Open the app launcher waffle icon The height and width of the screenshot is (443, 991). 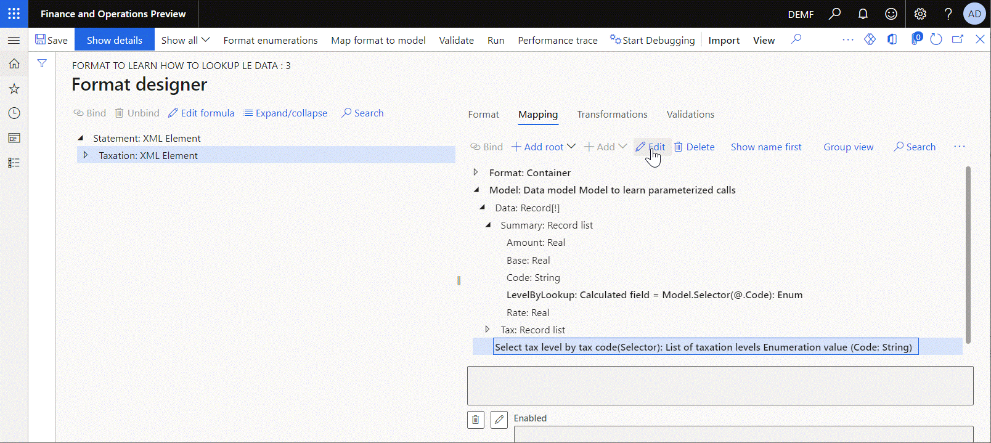[14, 14]
